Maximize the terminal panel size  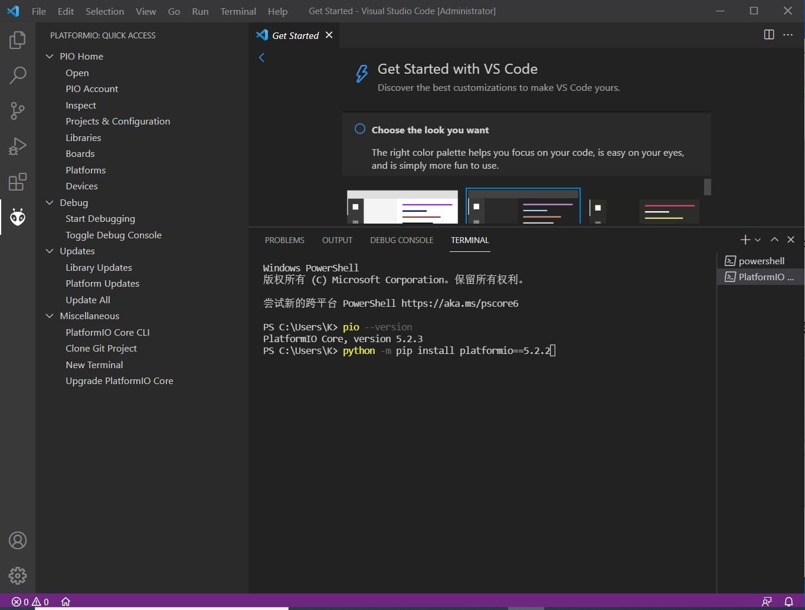[x=774, y=240]
